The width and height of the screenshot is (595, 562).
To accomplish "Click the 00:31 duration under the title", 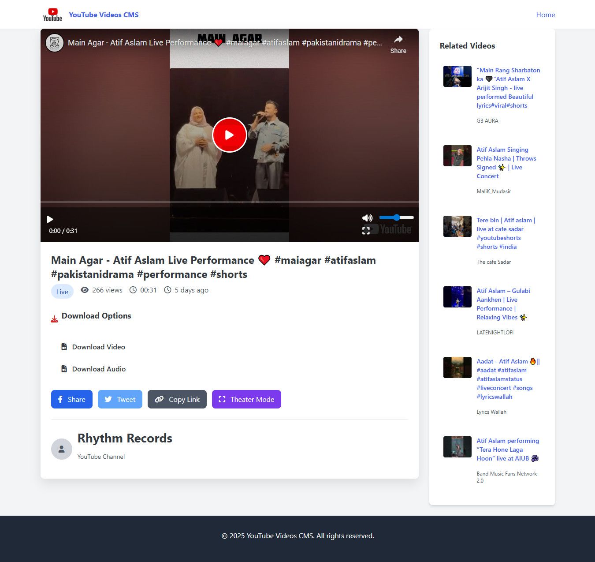I will pos(148,290).
